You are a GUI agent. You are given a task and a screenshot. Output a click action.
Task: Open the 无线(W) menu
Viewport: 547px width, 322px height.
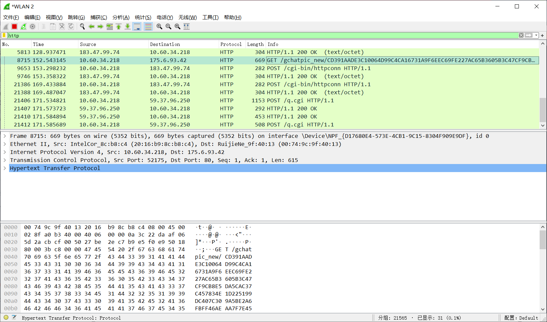pos(188,17)
